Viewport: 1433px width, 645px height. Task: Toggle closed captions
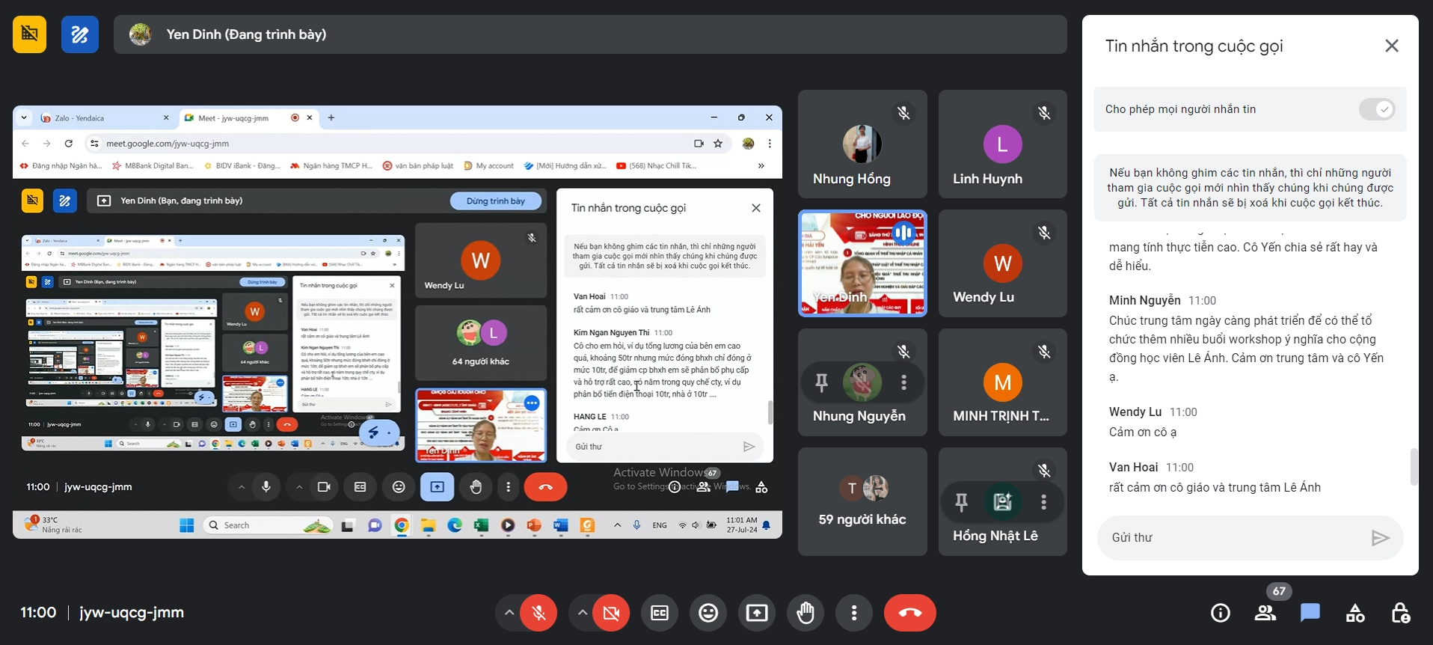[x=659, y=614]
